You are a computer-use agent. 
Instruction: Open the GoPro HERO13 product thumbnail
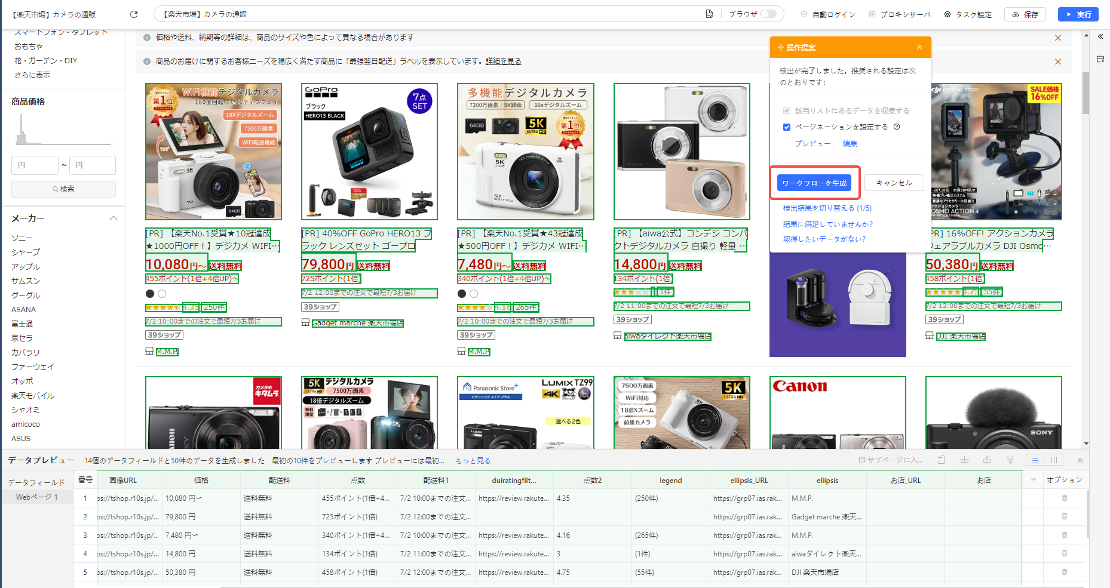click(x=369, y=152)
